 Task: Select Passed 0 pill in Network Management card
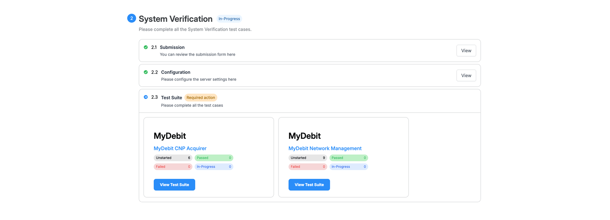(x=349, y=158)
